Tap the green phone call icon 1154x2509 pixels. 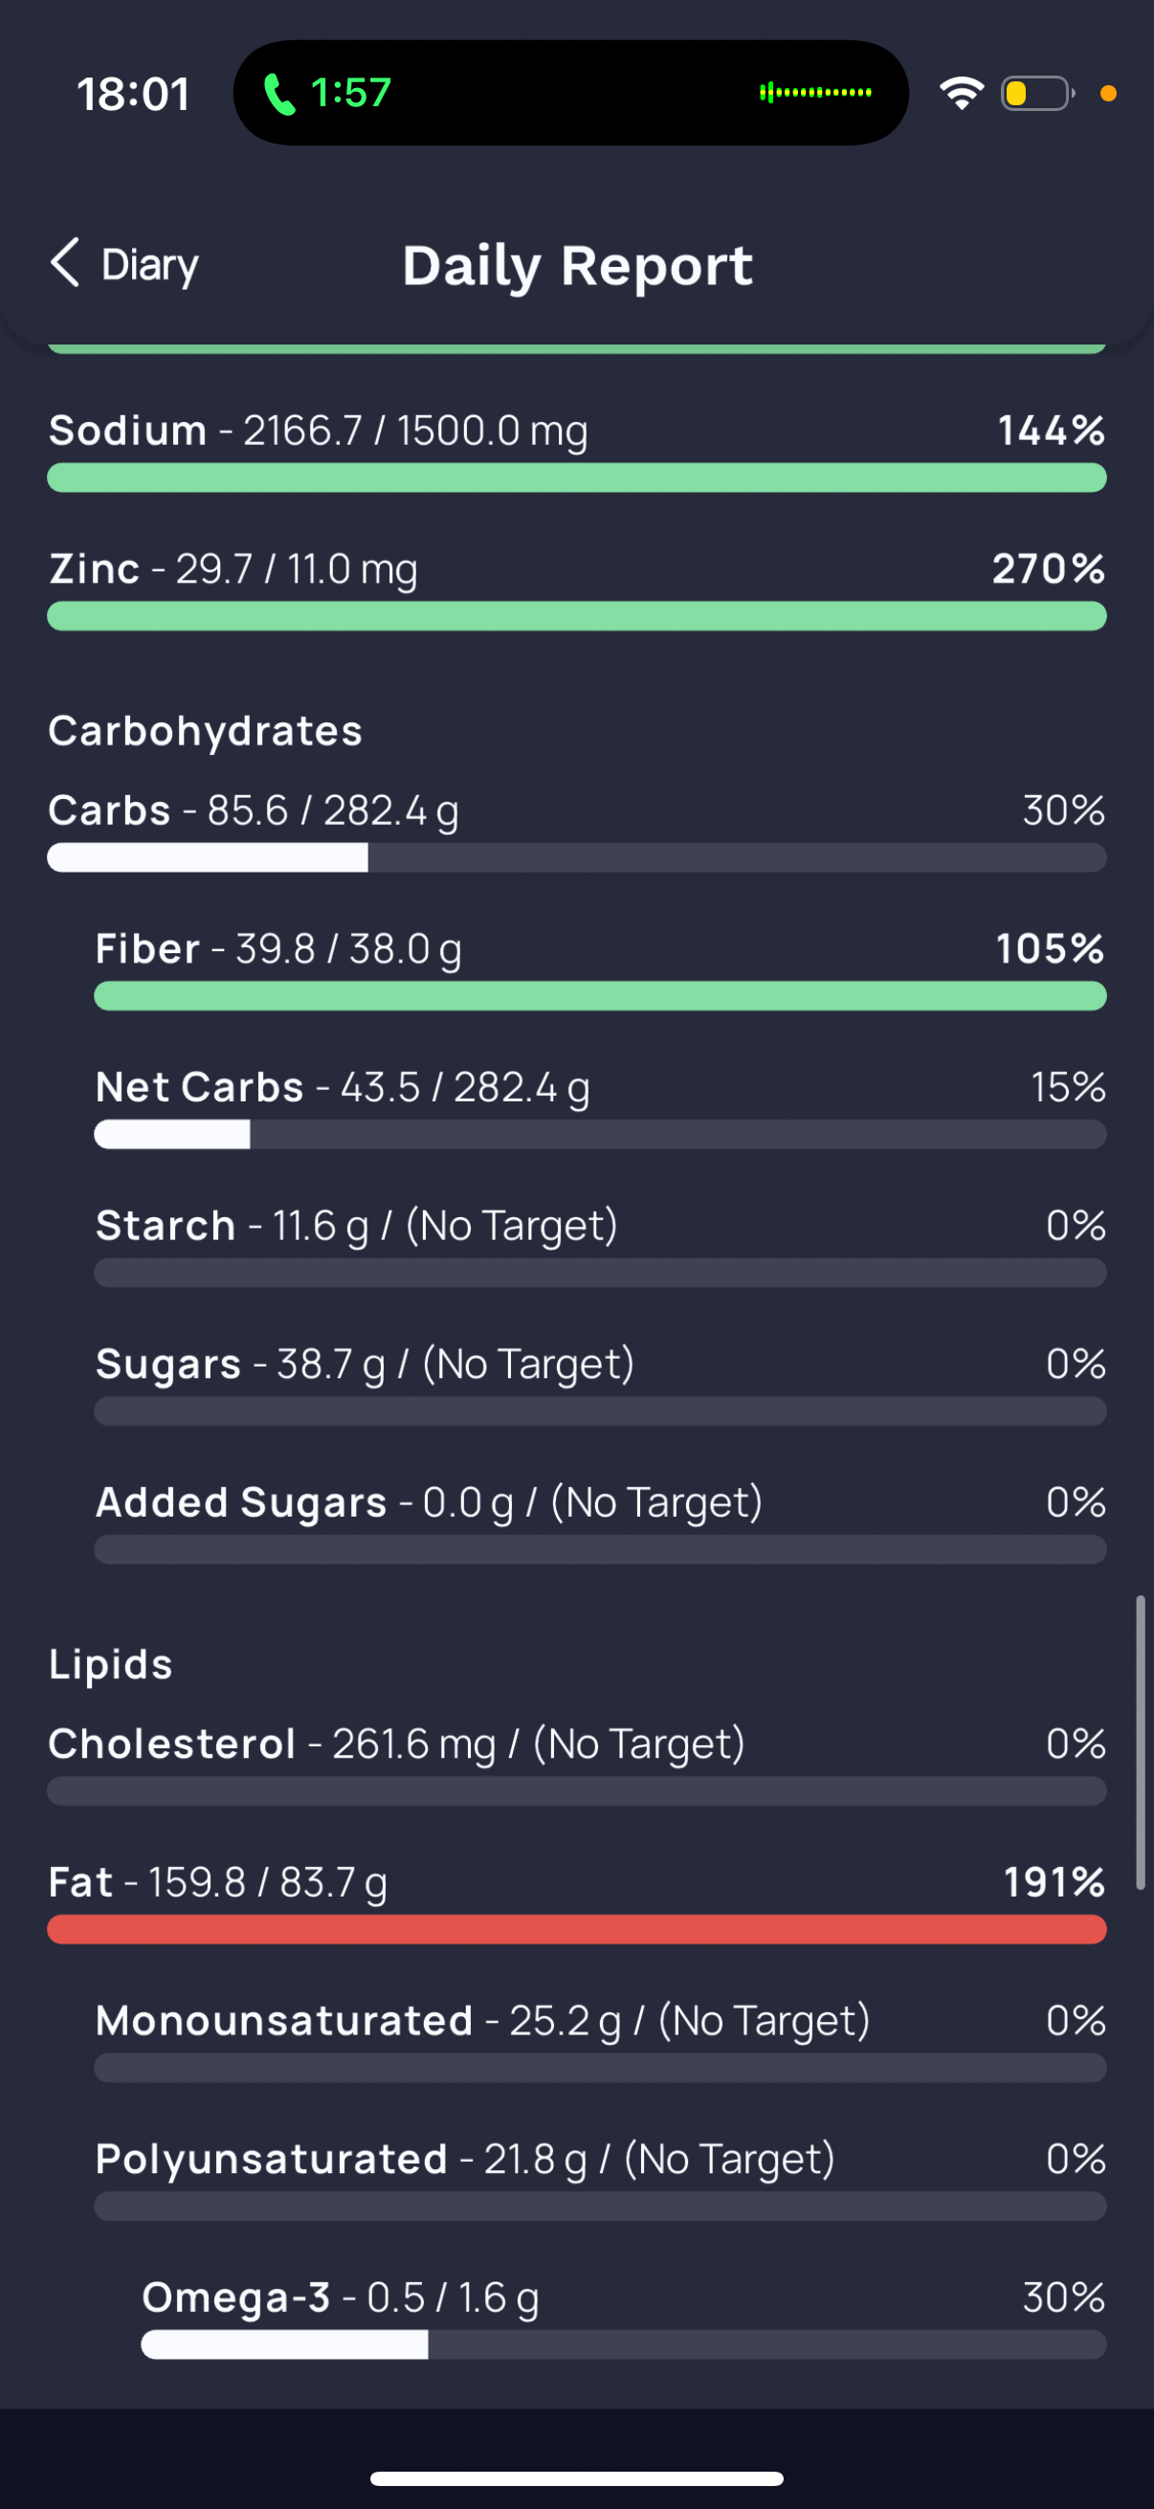click(x=279, y=95)
